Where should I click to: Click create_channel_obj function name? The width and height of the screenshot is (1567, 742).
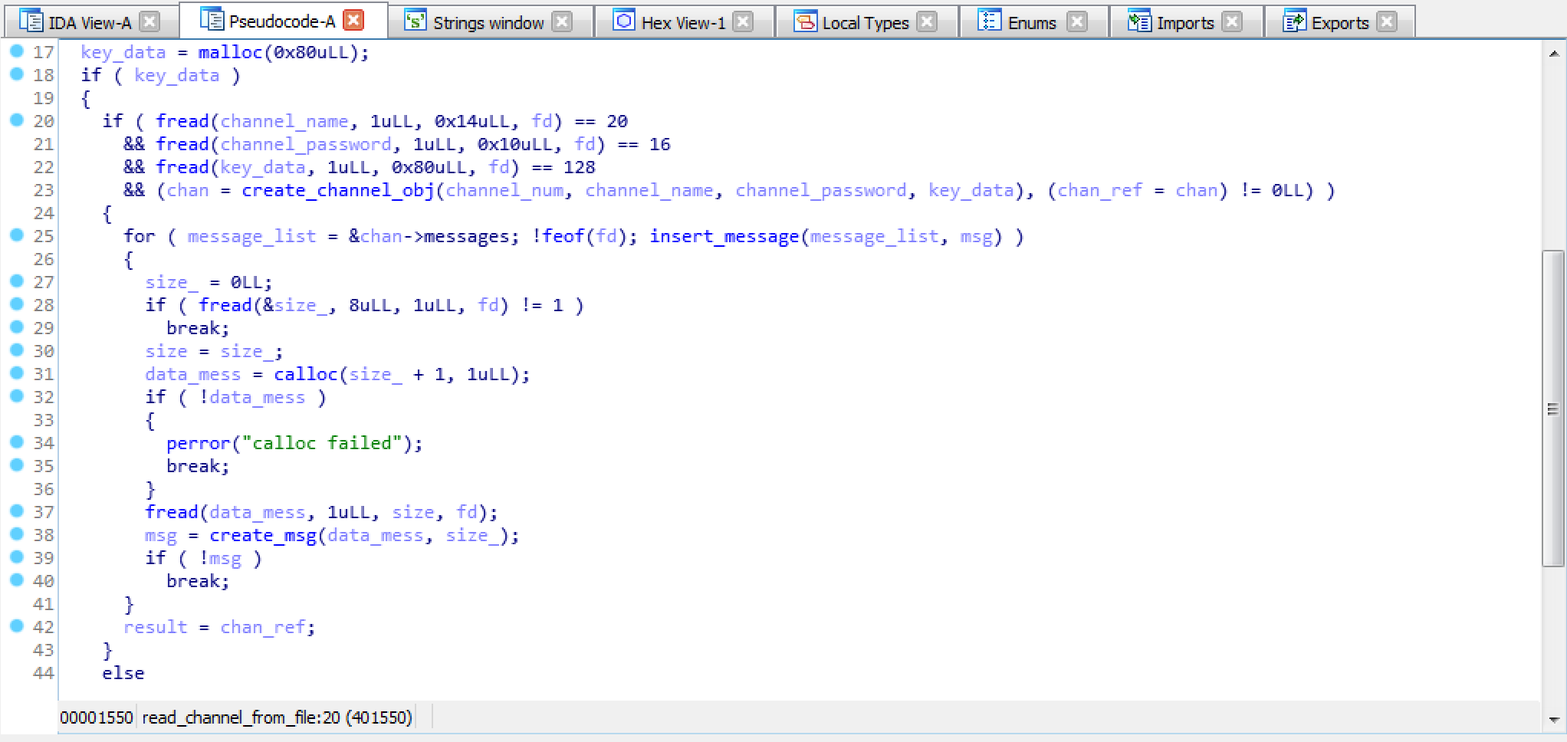tap(338, 190)
